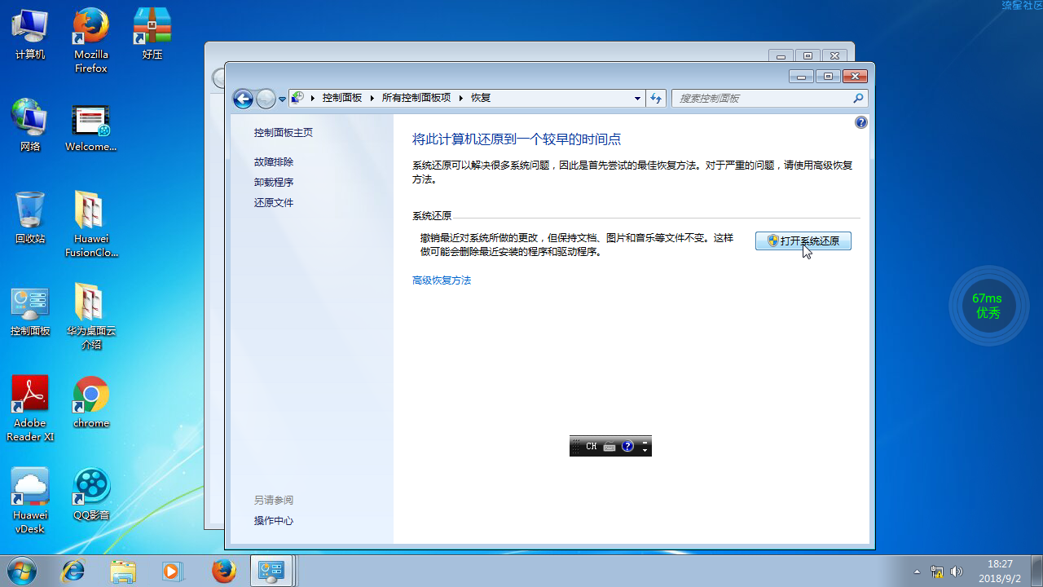The image size is (1043, 587).
Task: Open Firefox in taskbar
Action: click(x=223, y=571)
